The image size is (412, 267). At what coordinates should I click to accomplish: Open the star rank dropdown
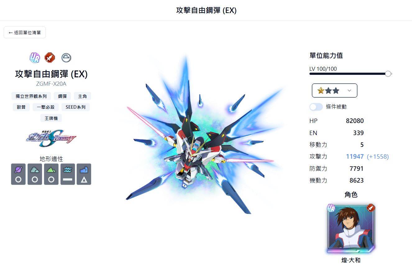[x=334, y=90]
